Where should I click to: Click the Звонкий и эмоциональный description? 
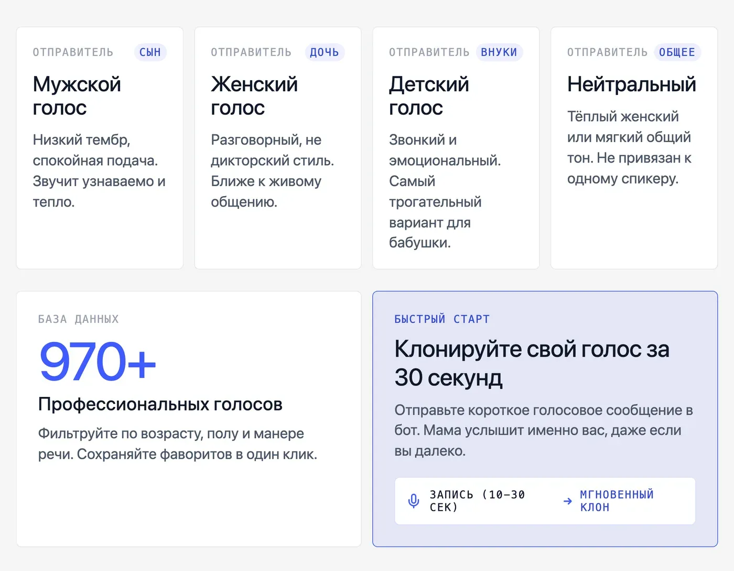point(445,191)
